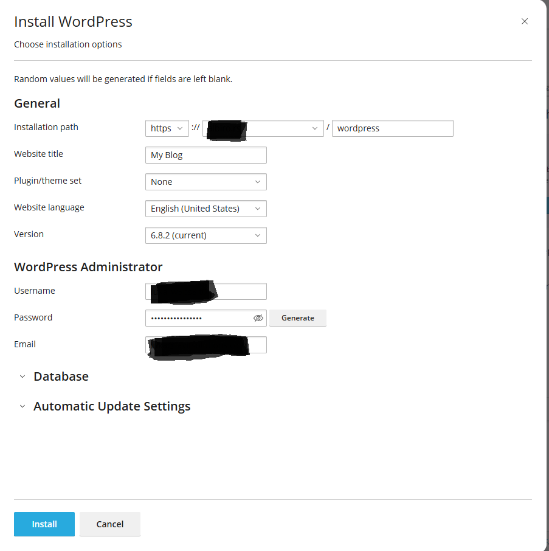Generate a new random password
Viewport: 549px width, 551px height.
(298, 318)
